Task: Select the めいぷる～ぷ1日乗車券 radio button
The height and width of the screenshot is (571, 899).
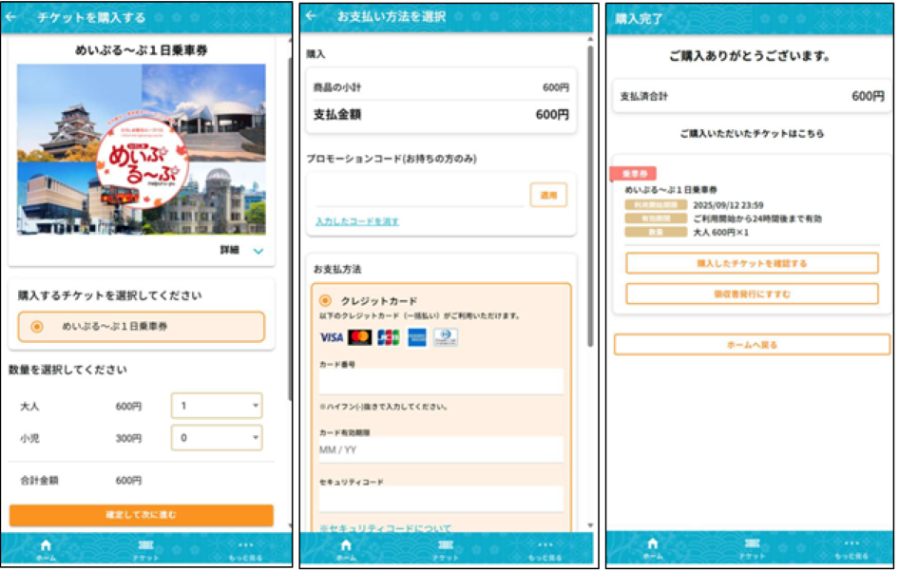Action: pyautogui.click(x=37, y=327)
